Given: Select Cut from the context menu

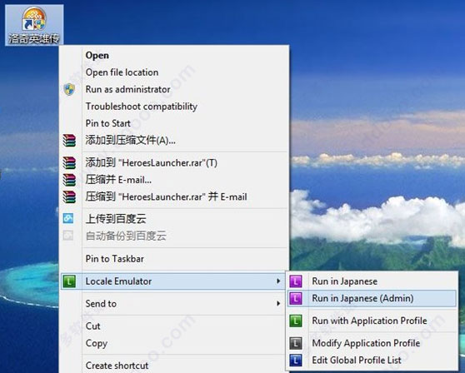Looking at the screenshot, I should coord(173,326).
